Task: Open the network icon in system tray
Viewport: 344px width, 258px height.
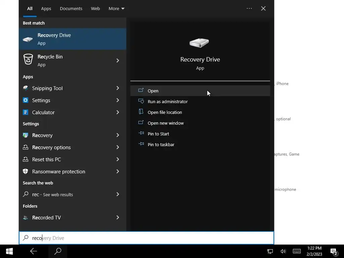Action: [270, 251]
